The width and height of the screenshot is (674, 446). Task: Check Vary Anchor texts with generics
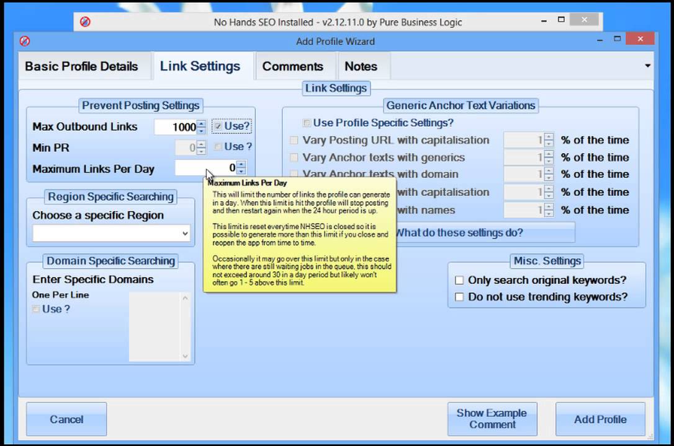point(294,157)
